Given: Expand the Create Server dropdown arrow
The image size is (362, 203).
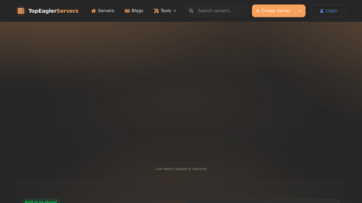Looking at the screenshot, I should tap(300, 11).
